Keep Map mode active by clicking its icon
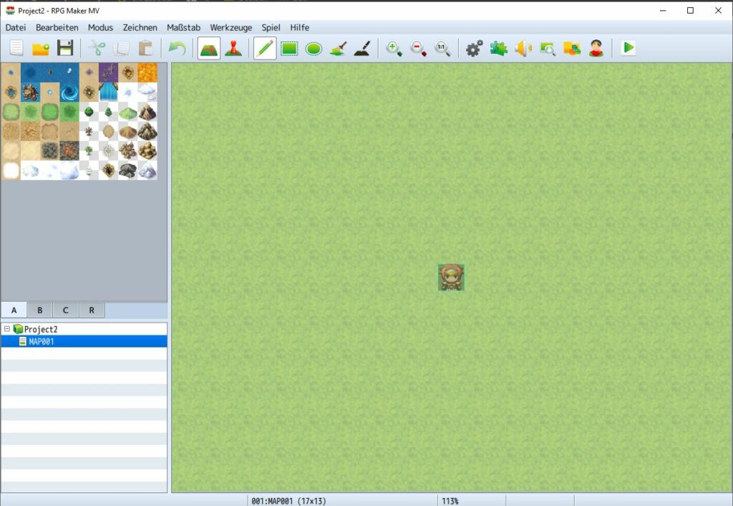 (210, 48)
